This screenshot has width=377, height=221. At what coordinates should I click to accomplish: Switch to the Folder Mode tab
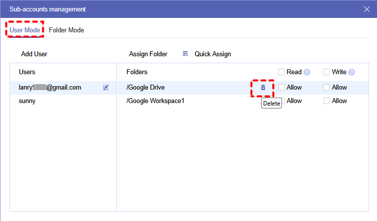point(66,30)
